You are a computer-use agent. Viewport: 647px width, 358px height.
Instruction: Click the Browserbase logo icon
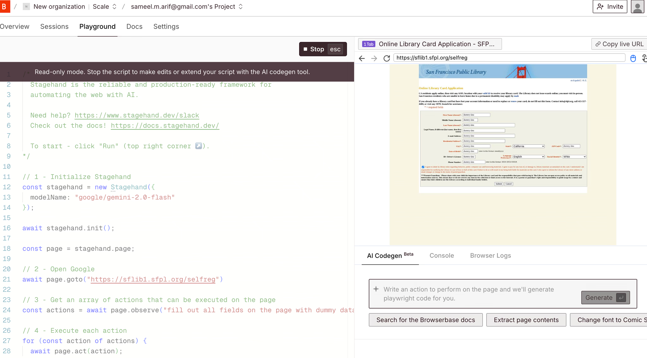[x=5, y=6]
